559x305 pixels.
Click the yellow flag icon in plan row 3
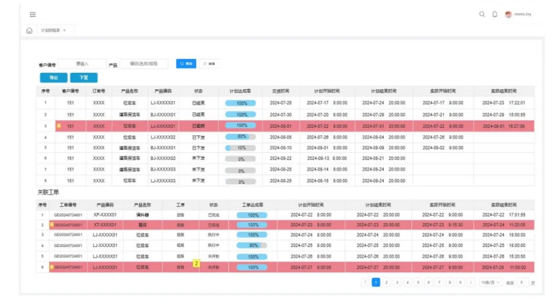coord(59,125)
